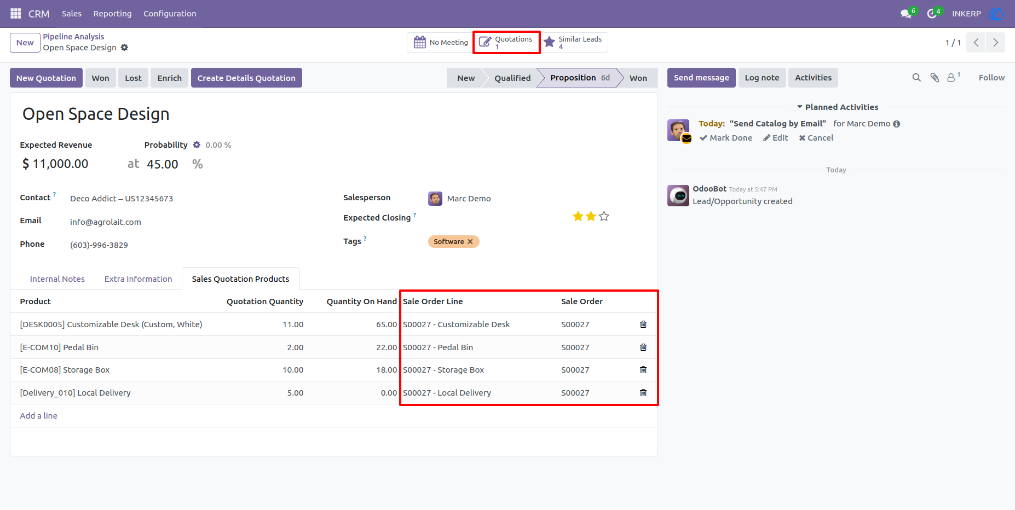Click the New Quotation button

[x=47, y=78]
